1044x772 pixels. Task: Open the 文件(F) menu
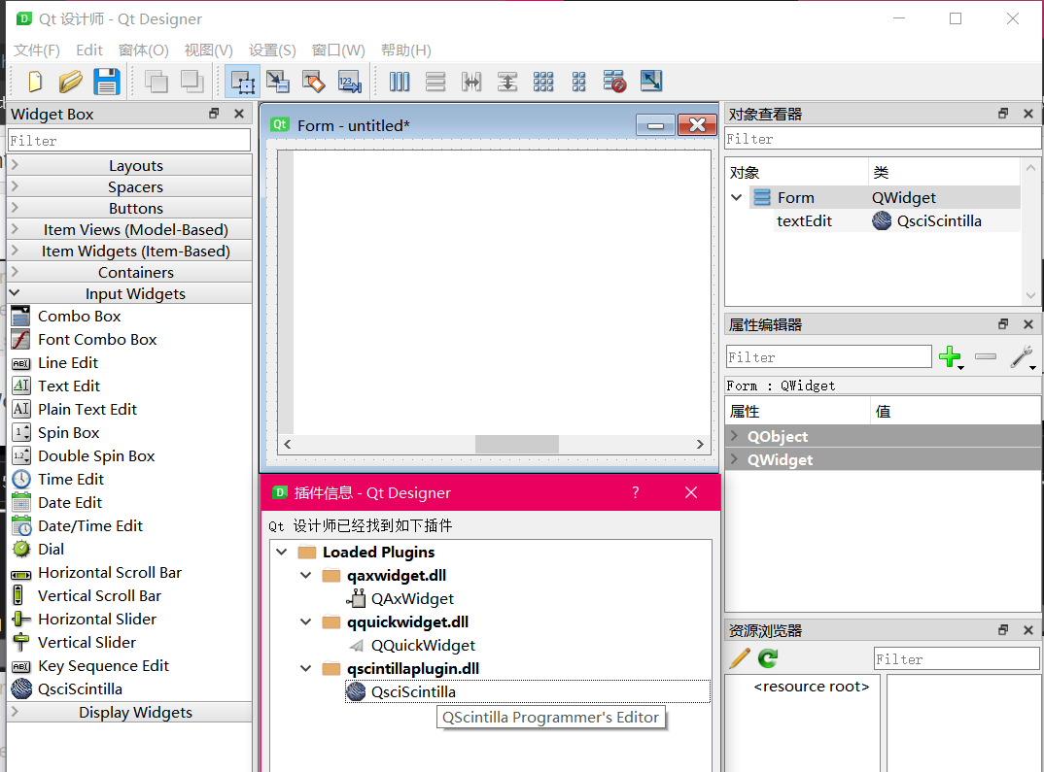tap(37, 50)
